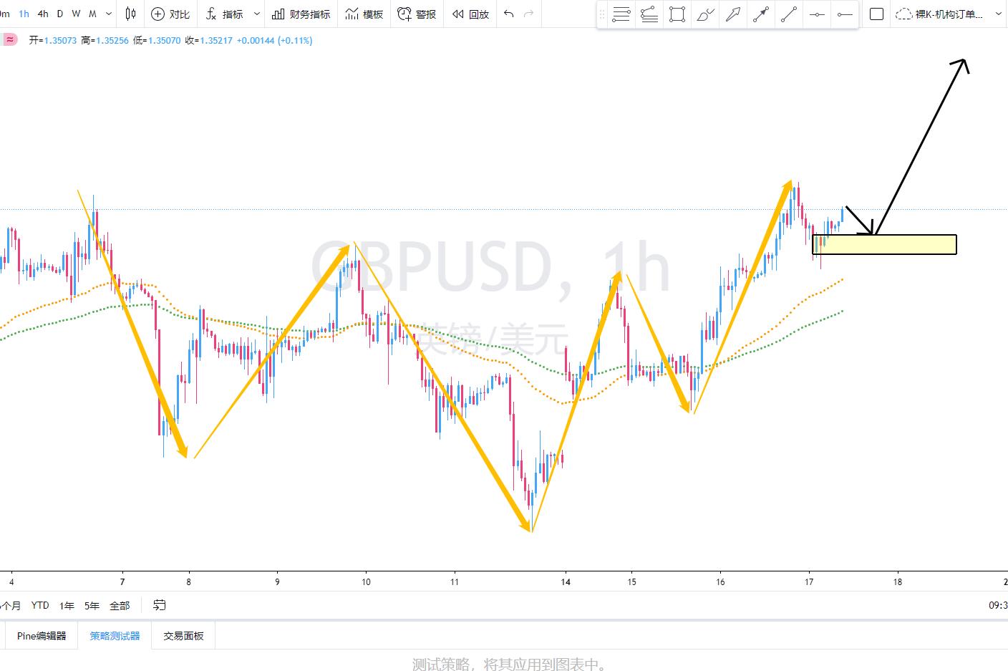Click the go-to-date icon

coord(159,605)
